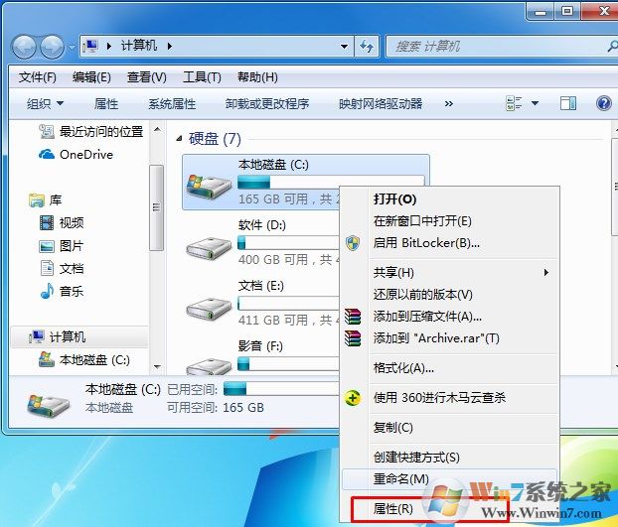
Task: Open the help question mark icon
Action: (603, 103)
